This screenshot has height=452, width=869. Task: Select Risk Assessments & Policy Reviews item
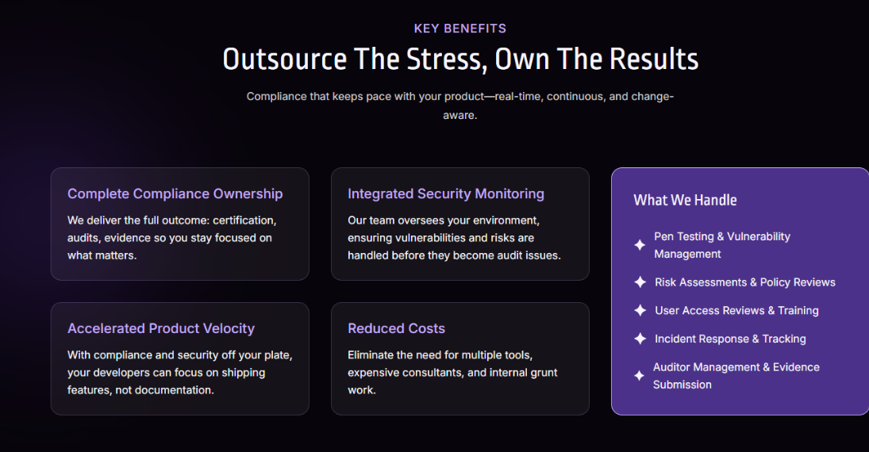tap(744, 282)
